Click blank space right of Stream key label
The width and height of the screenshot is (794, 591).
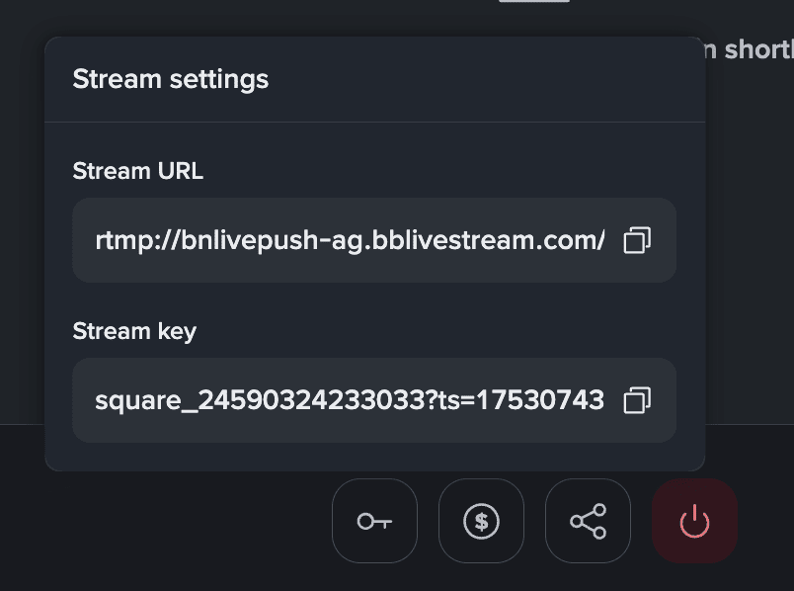(x=444, y=331)
